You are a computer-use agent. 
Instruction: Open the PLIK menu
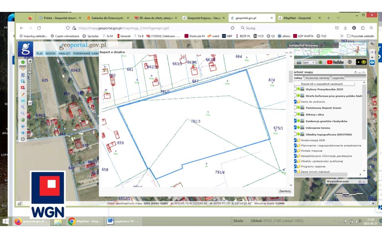click(x=39, y=54)
